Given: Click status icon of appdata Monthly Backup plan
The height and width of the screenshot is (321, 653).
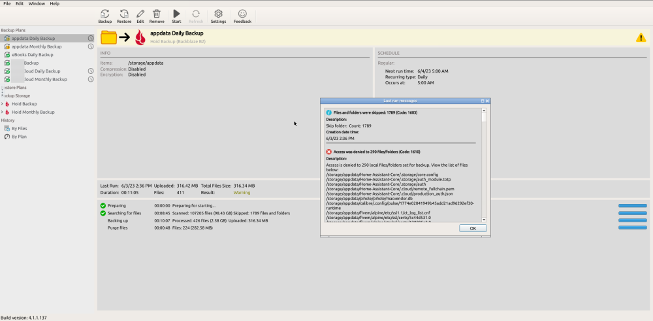Looking at the screenshot, I should tap(7, 46).
